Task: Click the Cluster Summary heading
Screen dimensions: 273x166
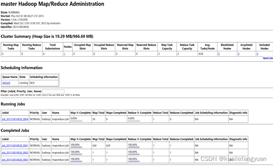Action: (47, 36)
